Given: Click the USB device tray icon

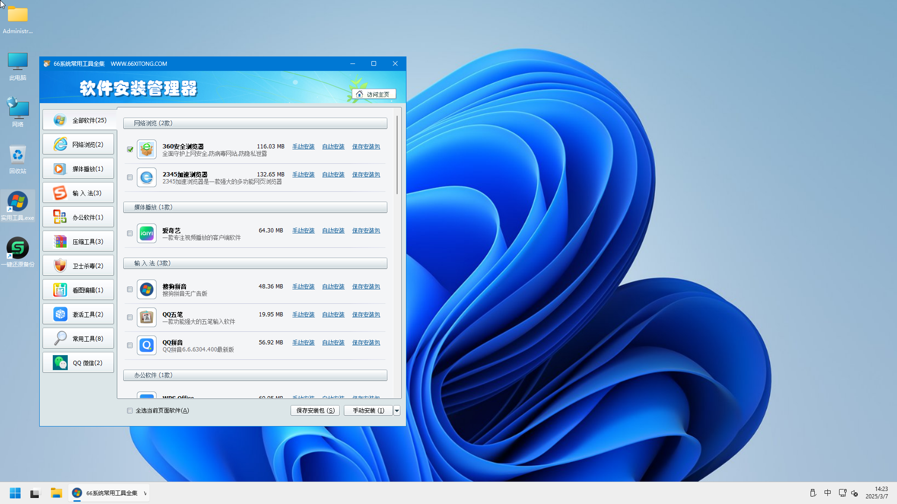Looking at the screenshot, I should click(x=813, y=493).
